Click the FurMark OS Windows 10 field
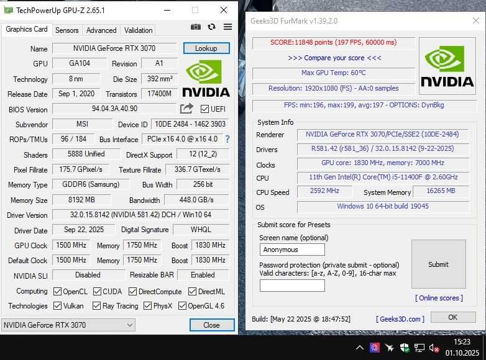 point(383,207)
